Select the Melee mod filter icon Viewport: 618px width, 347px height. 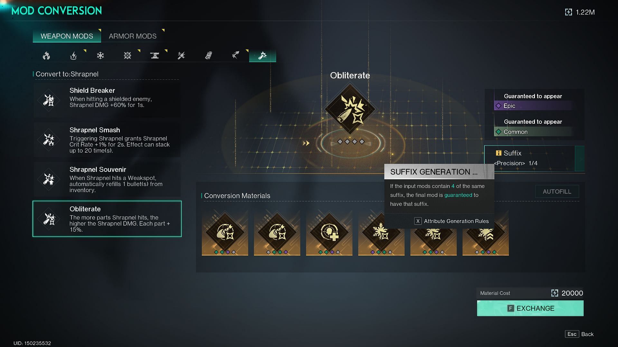(181, 56)
